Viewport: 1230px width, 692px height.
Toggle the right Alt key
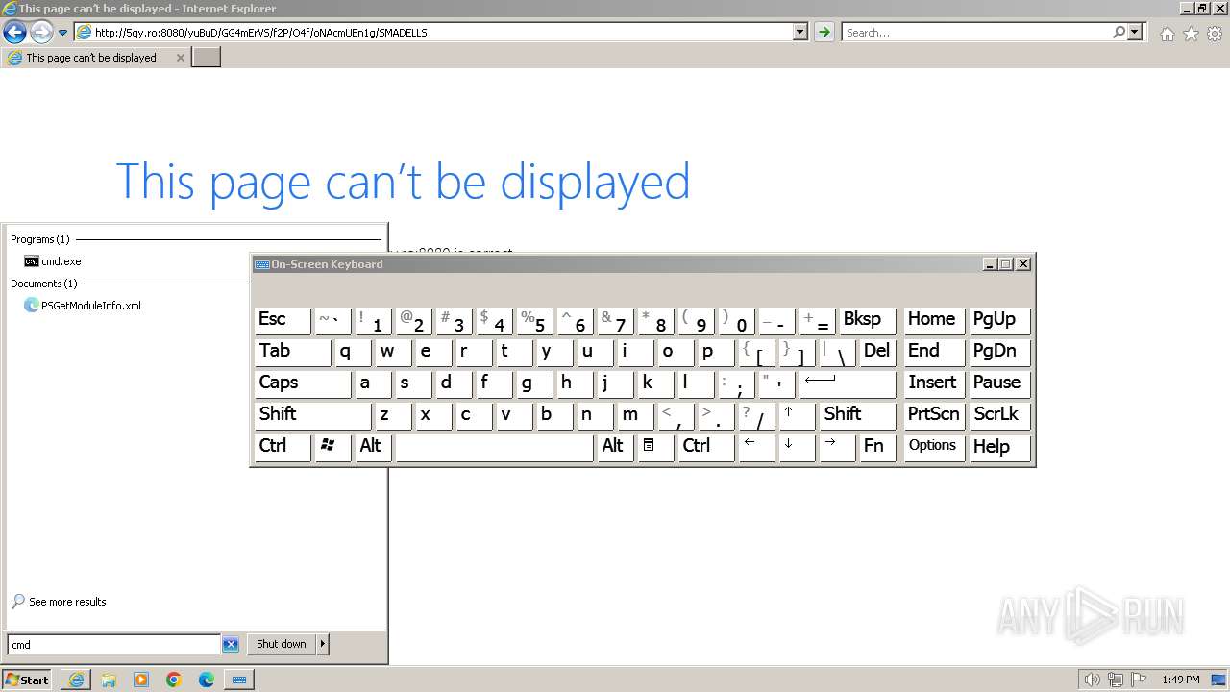pyautogui.click(x=615, y=447)
